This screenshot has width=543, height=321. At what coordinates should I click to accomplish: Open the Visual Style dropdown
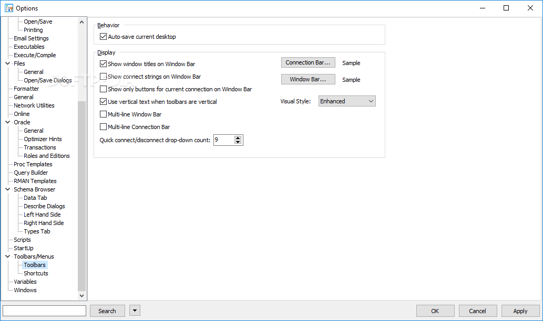(347, 101)
